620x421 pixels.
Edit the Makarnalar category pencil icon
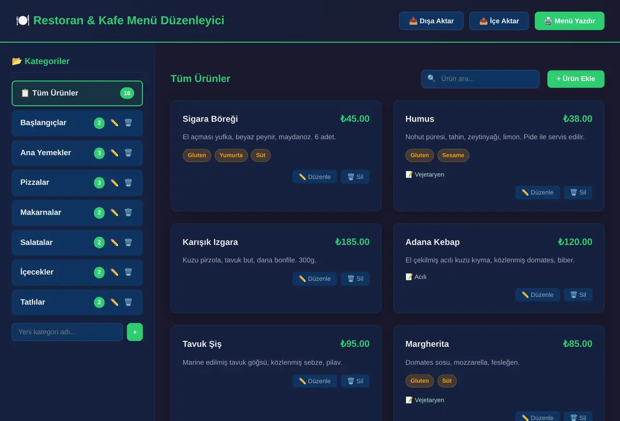tap(114, 213)
